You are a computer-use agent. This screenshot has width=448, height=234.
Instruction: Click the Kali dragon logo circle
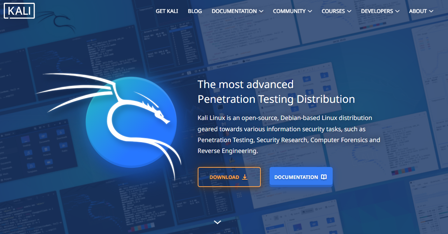[131, 122]
